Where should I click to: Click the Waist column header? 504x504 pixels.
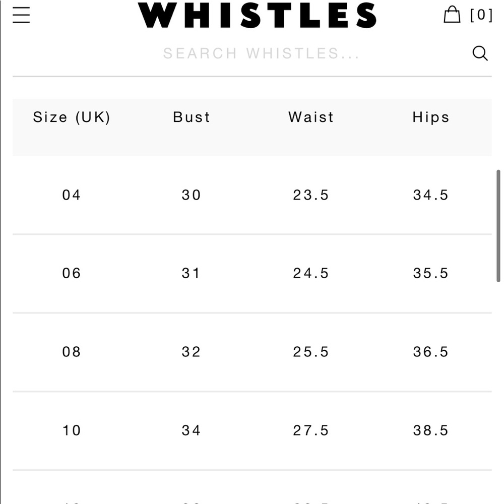pos(311,117)
